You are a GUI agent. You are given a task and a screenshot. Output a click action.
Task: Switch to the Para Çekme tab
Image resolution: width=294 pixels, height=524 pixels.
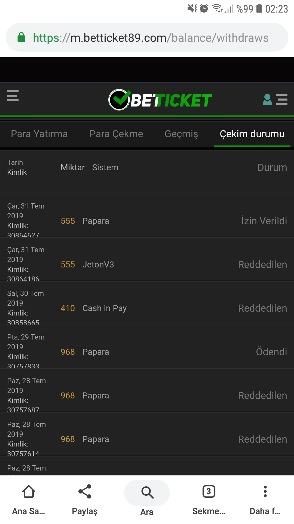[x=116, y=134]
